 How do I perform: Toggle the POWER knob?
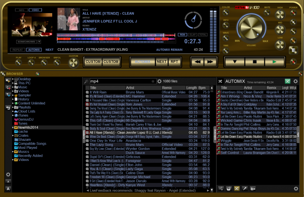coord(293,13)
